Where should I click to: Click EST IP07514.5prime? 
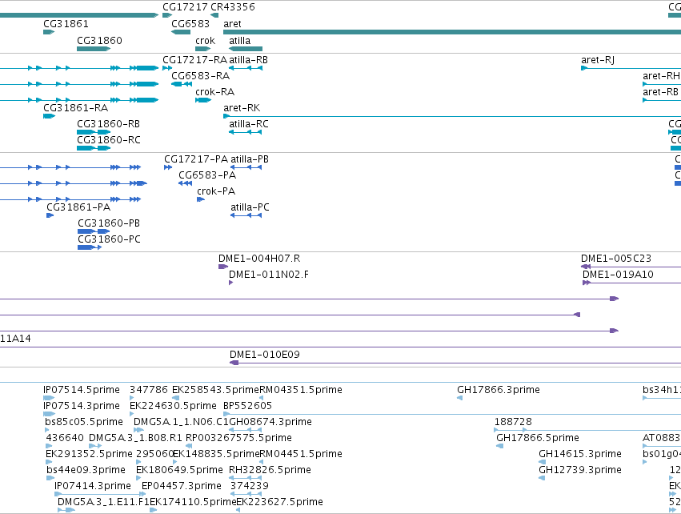coord(49,398)
